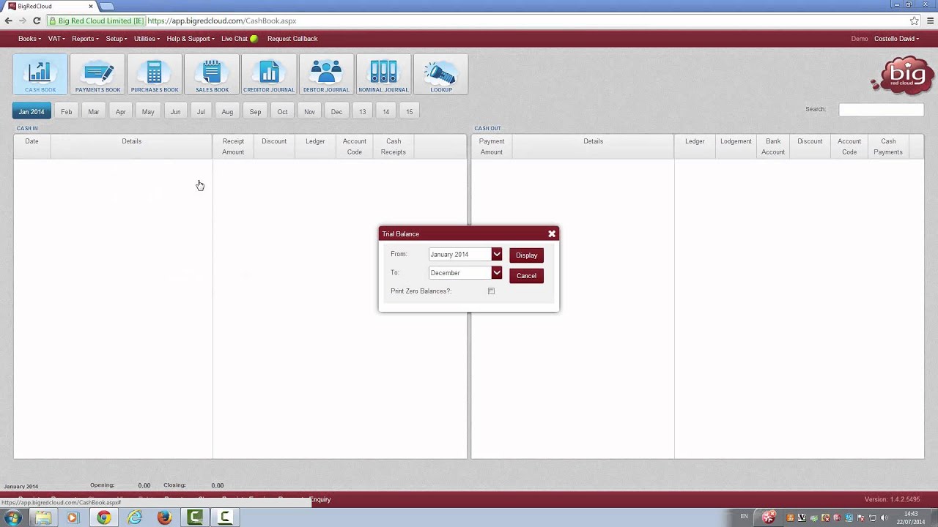Image resolution: width=938 pixels, height=527 pixels.
Task: Open the Debtor Journal module
Action: click(x=326, y=75)
